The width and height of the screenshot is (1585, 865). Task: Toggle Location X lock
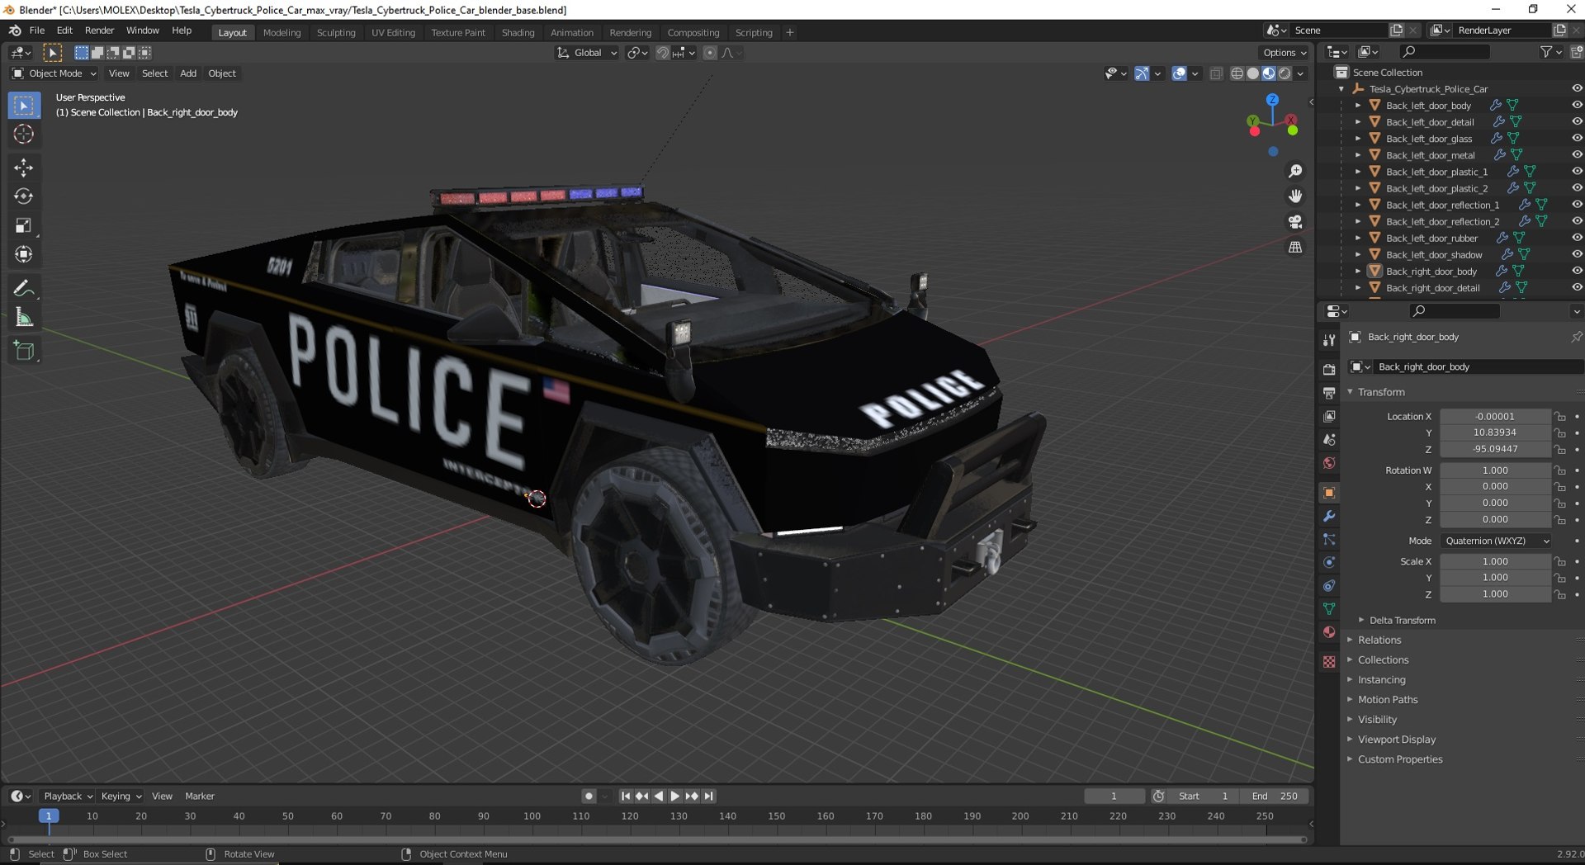[x=1560, y=417]
